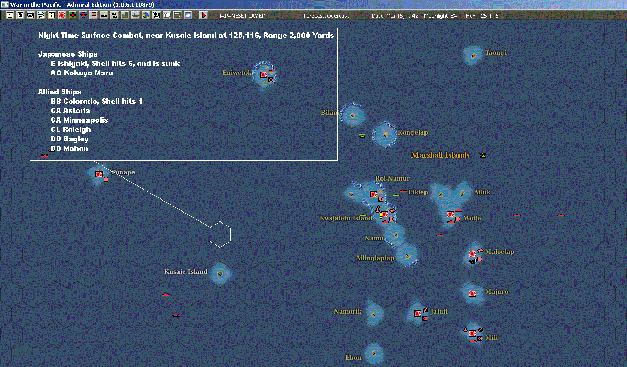Click the OP operations toolbar icon
The image size is (627, 367).
click(x=167, y=15)
